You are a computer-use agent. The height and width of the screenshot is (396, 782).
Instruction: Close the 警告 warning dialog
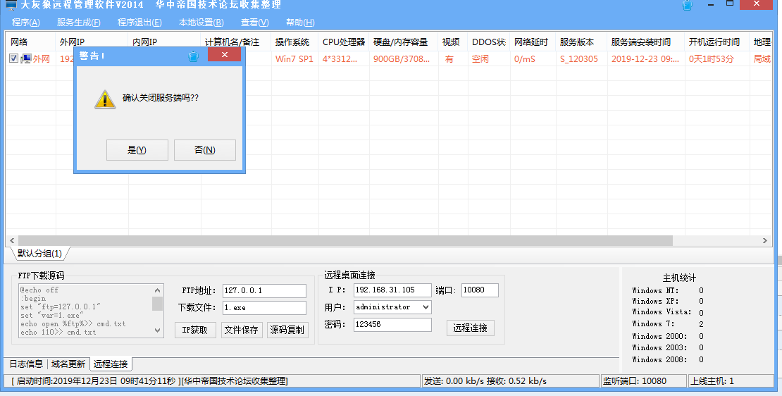[225, 55]
